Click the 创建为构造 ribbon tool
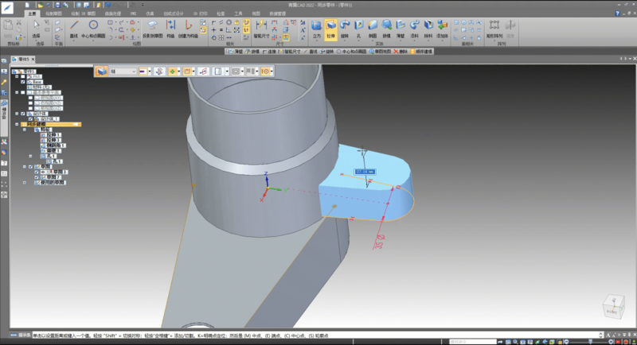Viewport: 637px width, 345px height. pos(188,28)
